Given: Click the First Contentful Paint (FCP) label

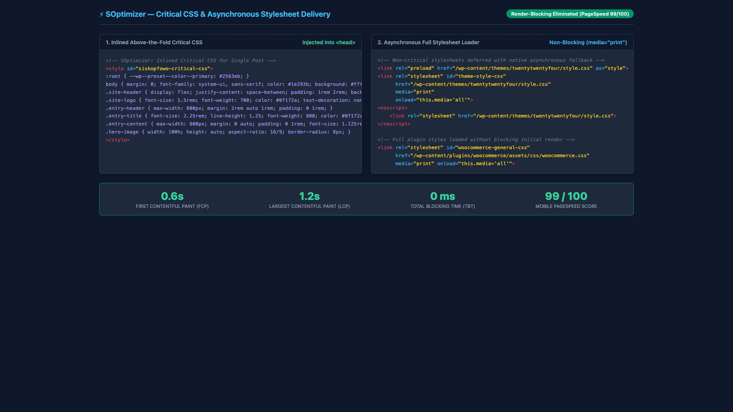Looking at the screenshot, I should tap(172, 206).
